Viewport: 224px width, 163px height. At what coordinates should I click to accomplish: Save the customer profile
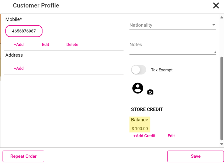195,156
